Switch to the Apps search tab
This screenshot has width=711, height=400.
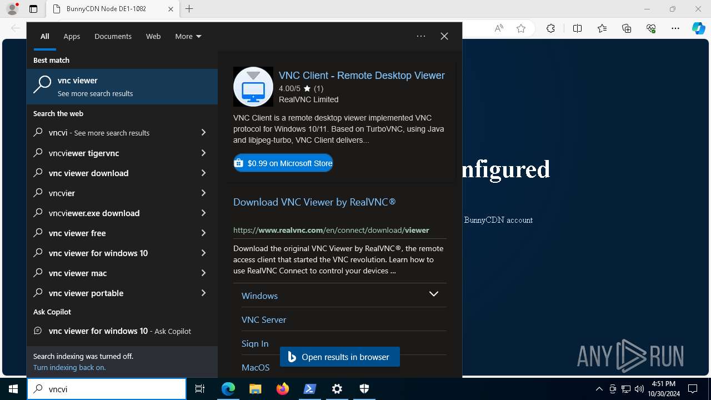pyautogui.click(x=72, y=36)
